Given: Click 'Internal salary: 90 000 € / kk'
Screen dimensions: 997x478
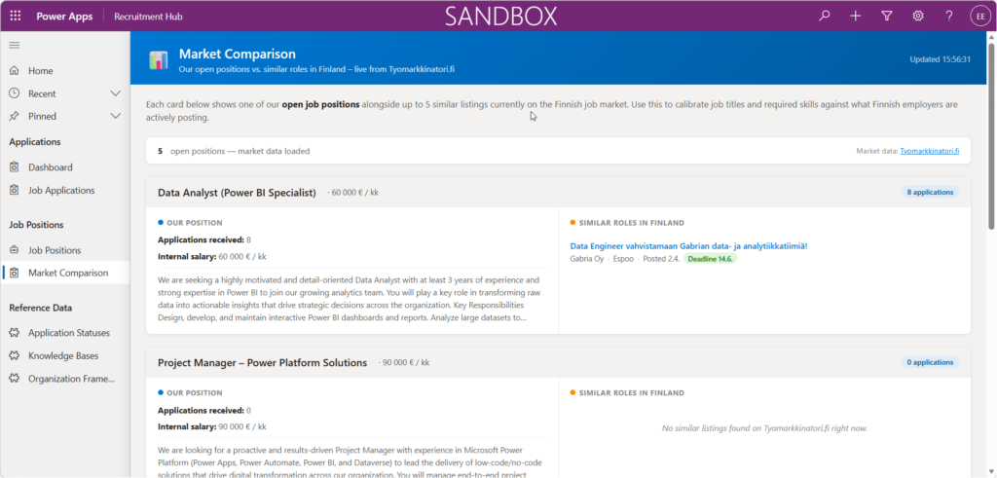Looking at the screenshot, I should [211, 426].
